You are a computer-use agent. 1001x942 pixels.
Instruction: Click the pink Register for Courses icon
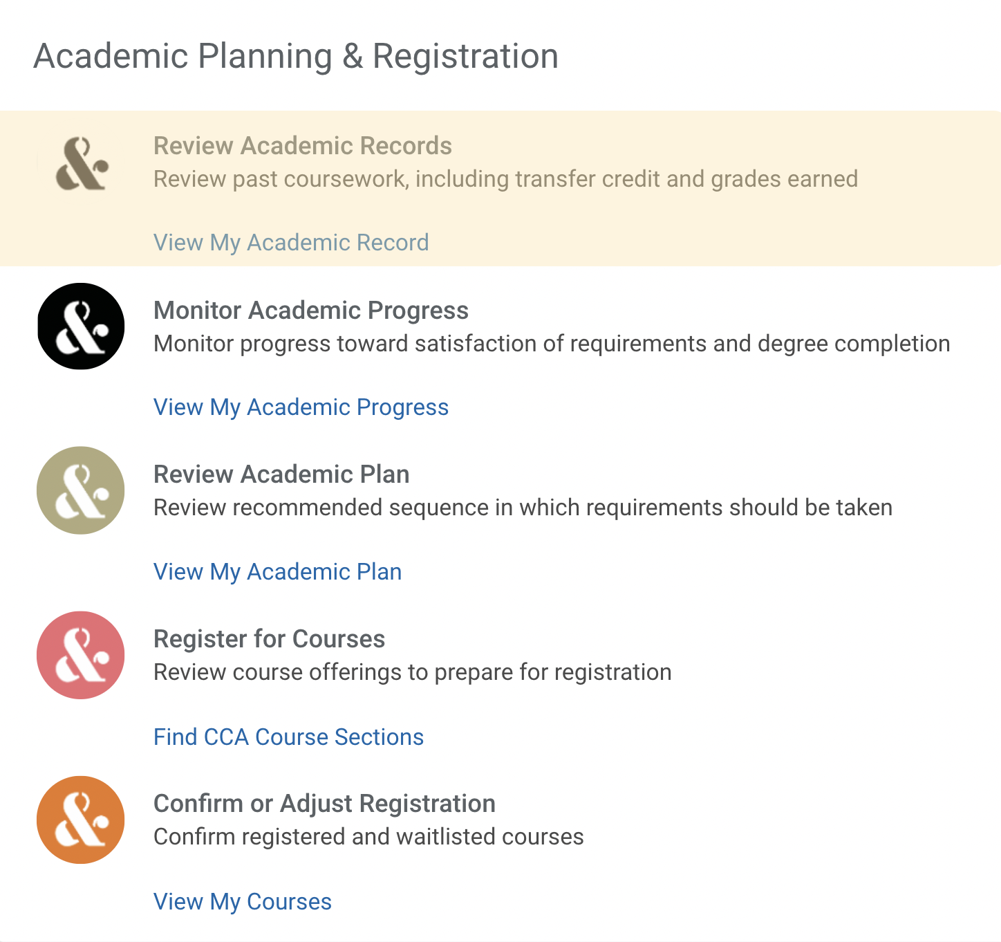pyautogui.click(x=81, y=655)
